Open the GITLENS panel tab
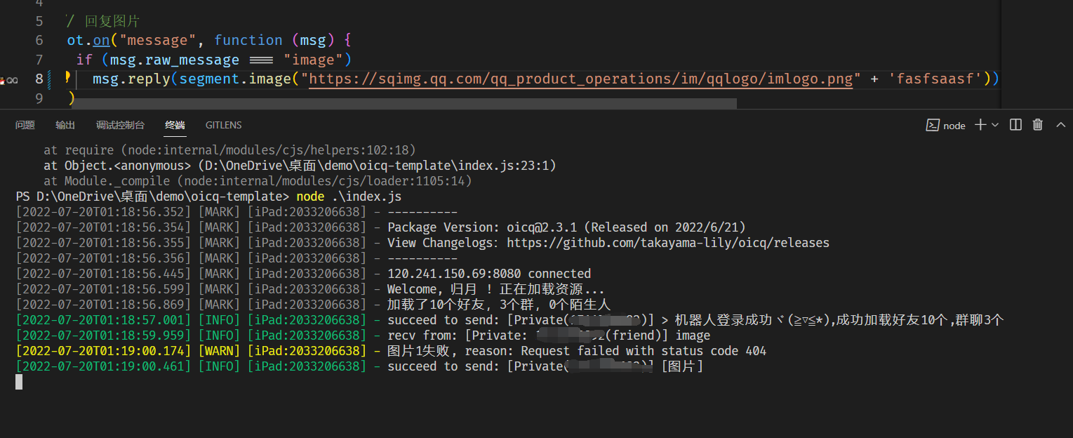1073x438 pixels. pos(223,125)
